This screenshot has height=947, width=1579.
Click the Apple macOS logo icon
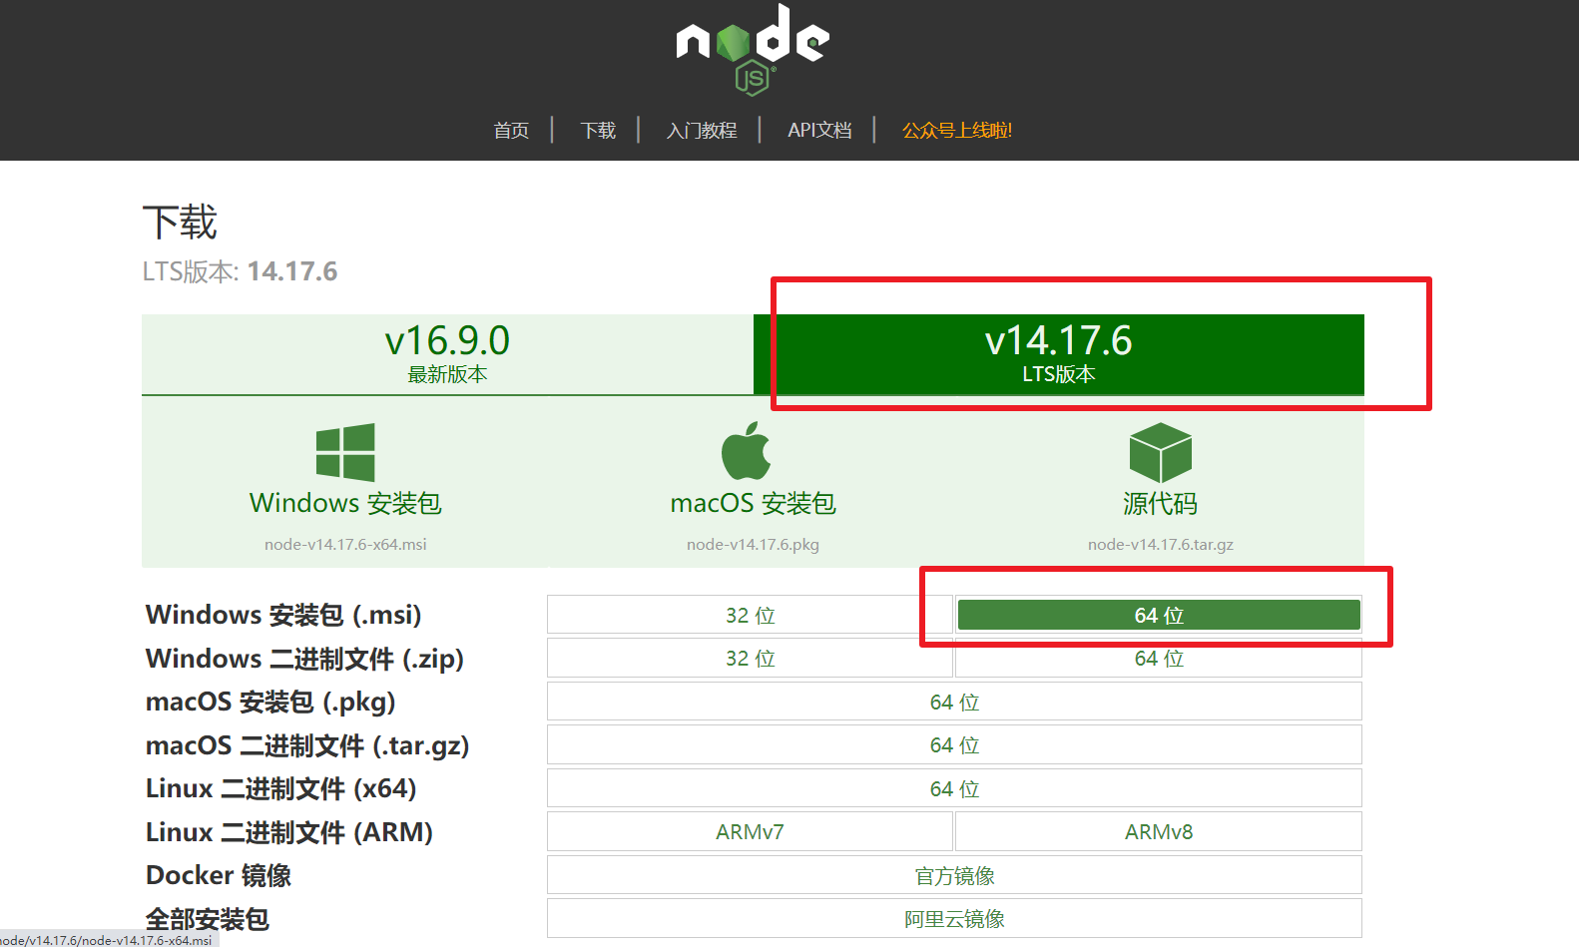(x=747, y=450)
